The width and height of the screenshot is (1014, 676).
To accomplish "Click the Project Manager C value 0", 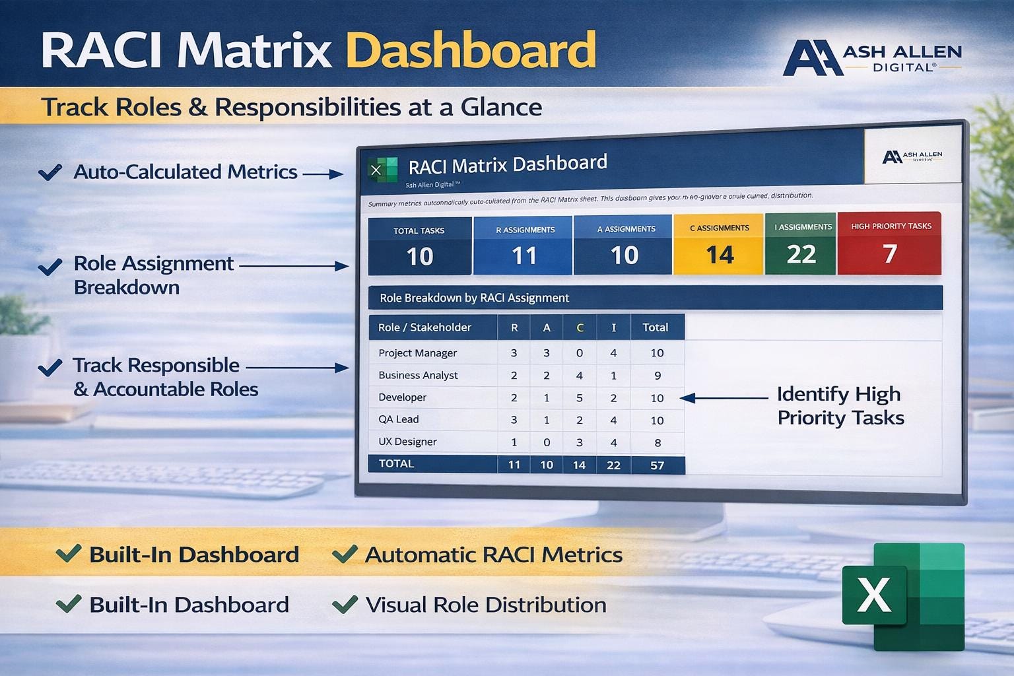I will 580,353.
